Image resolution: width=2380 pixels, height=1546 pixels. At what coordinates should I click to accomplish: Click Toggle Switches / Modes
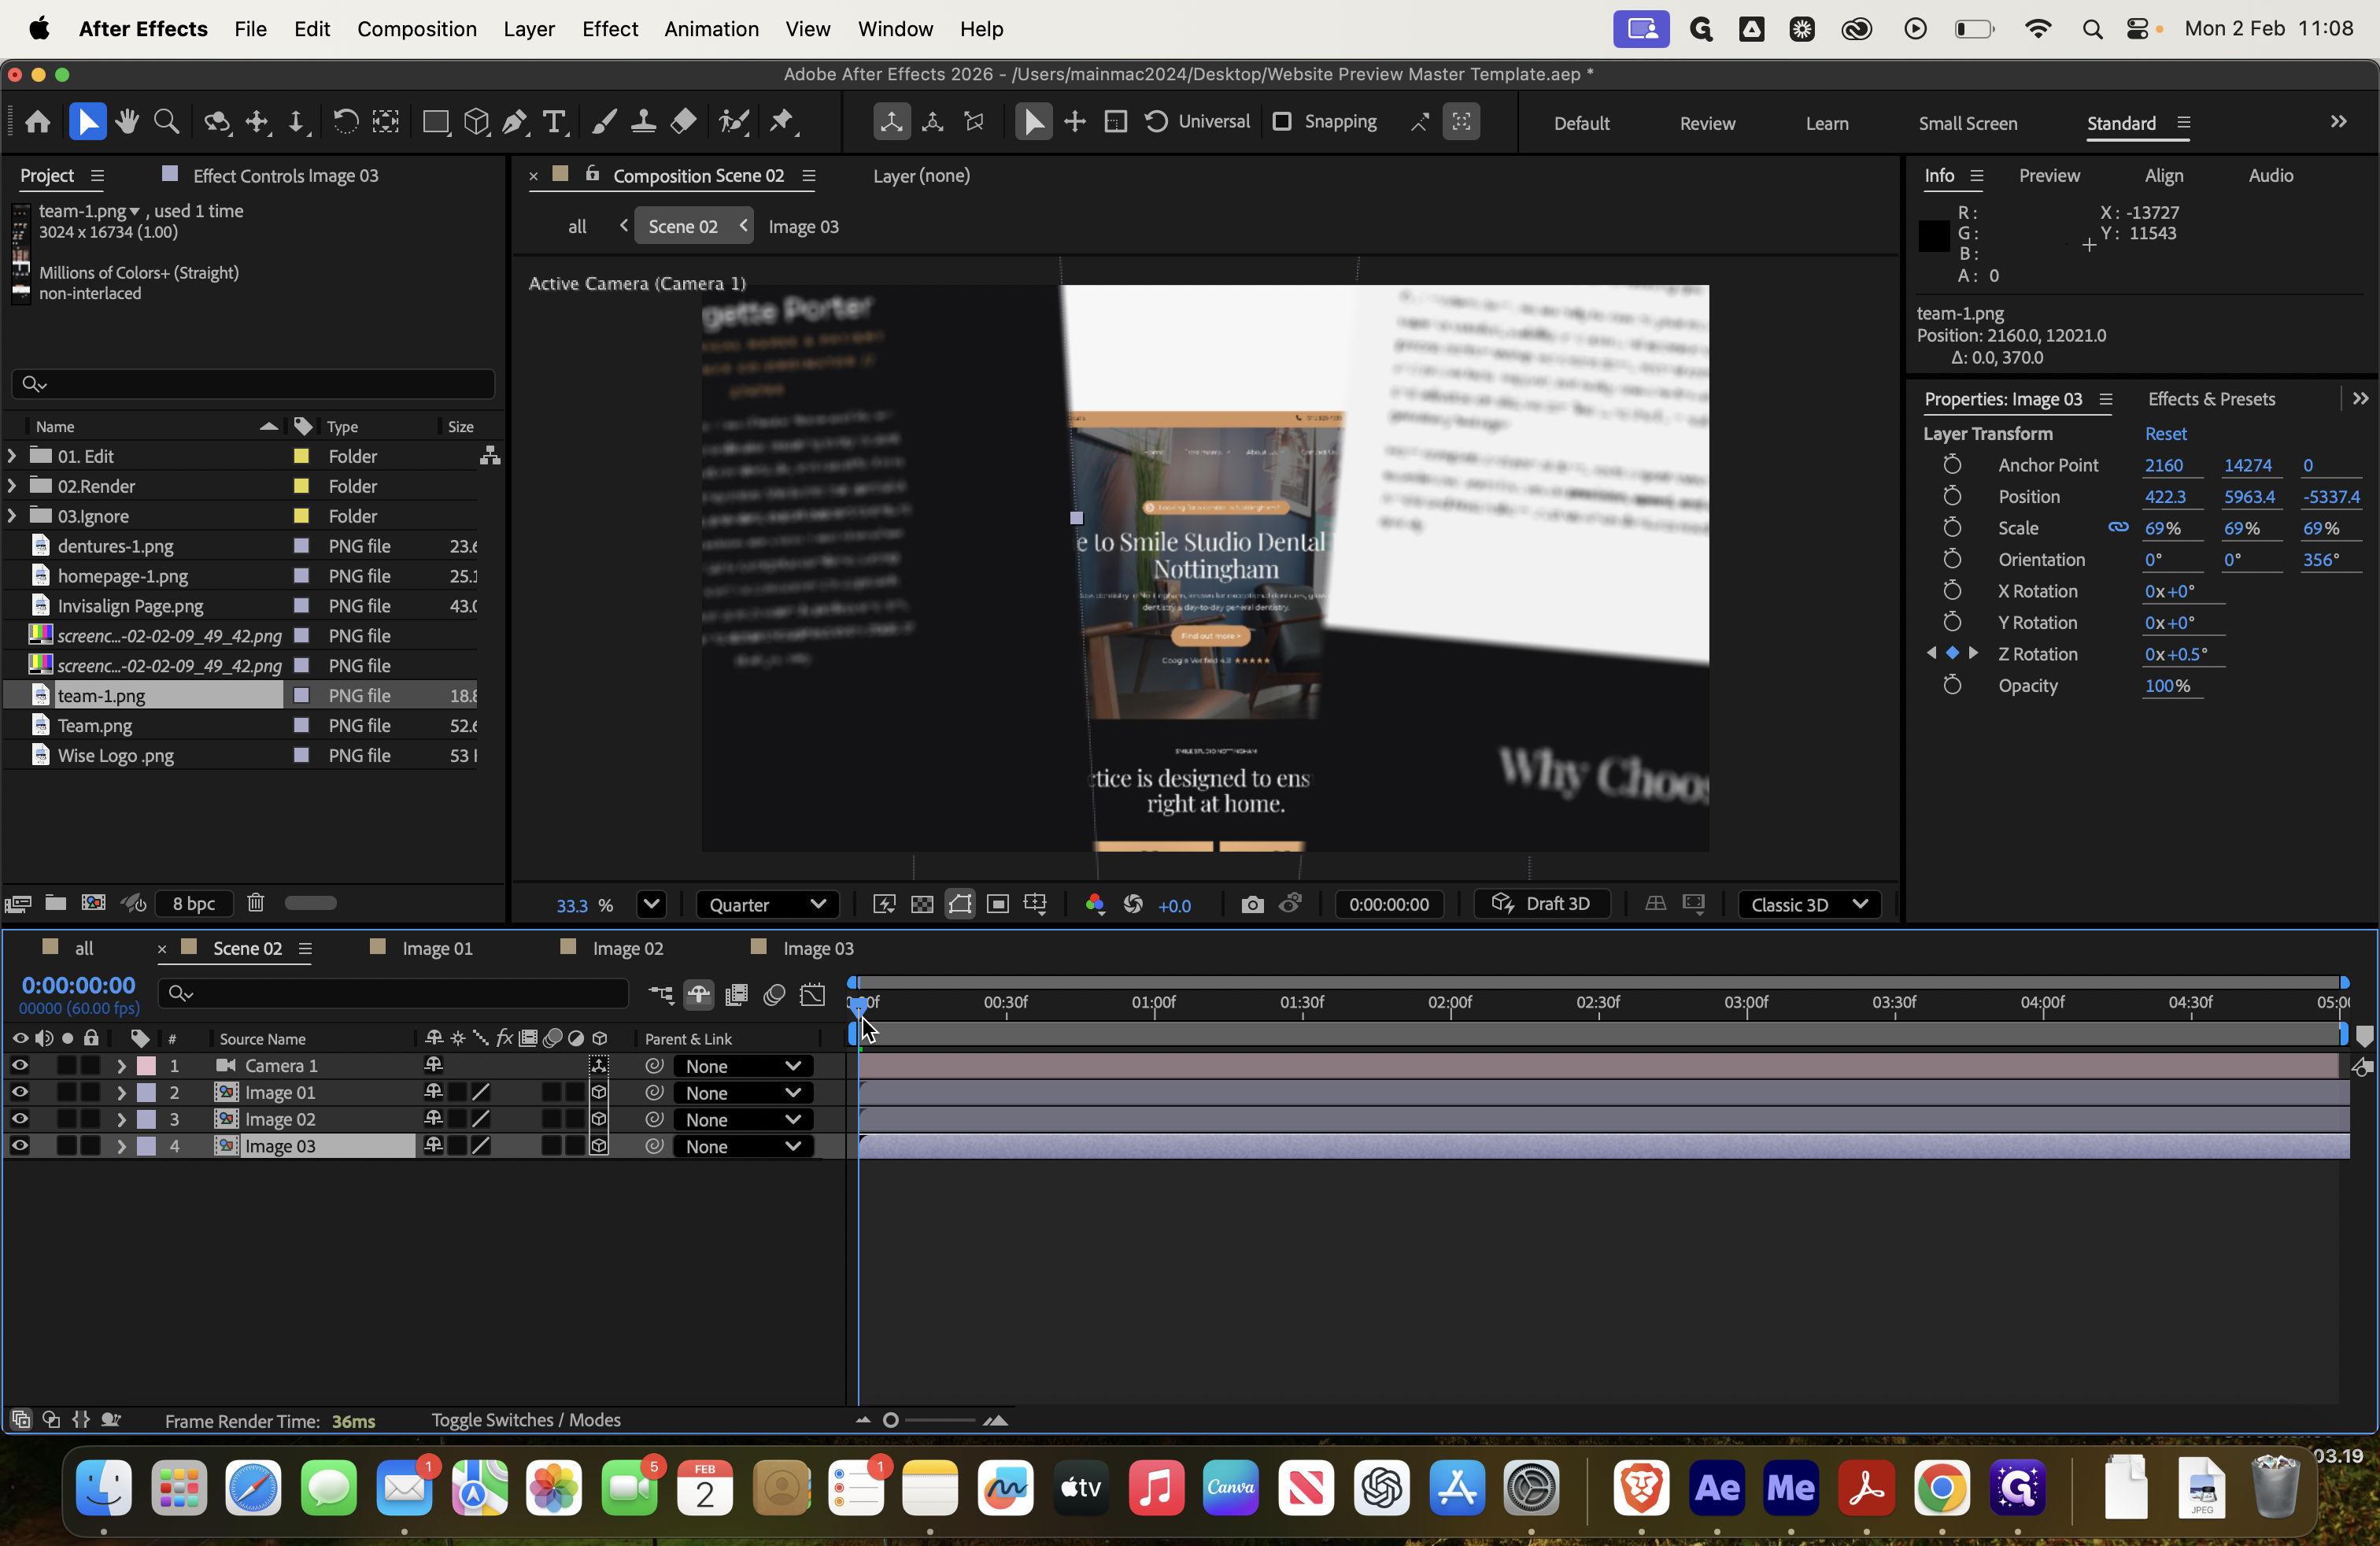(x=526, y=1420)
